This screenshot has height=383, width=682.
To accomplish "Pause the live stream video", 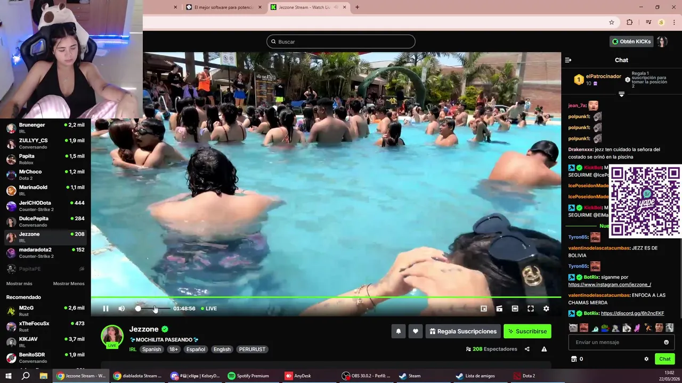I will click(x=105, y=309).
